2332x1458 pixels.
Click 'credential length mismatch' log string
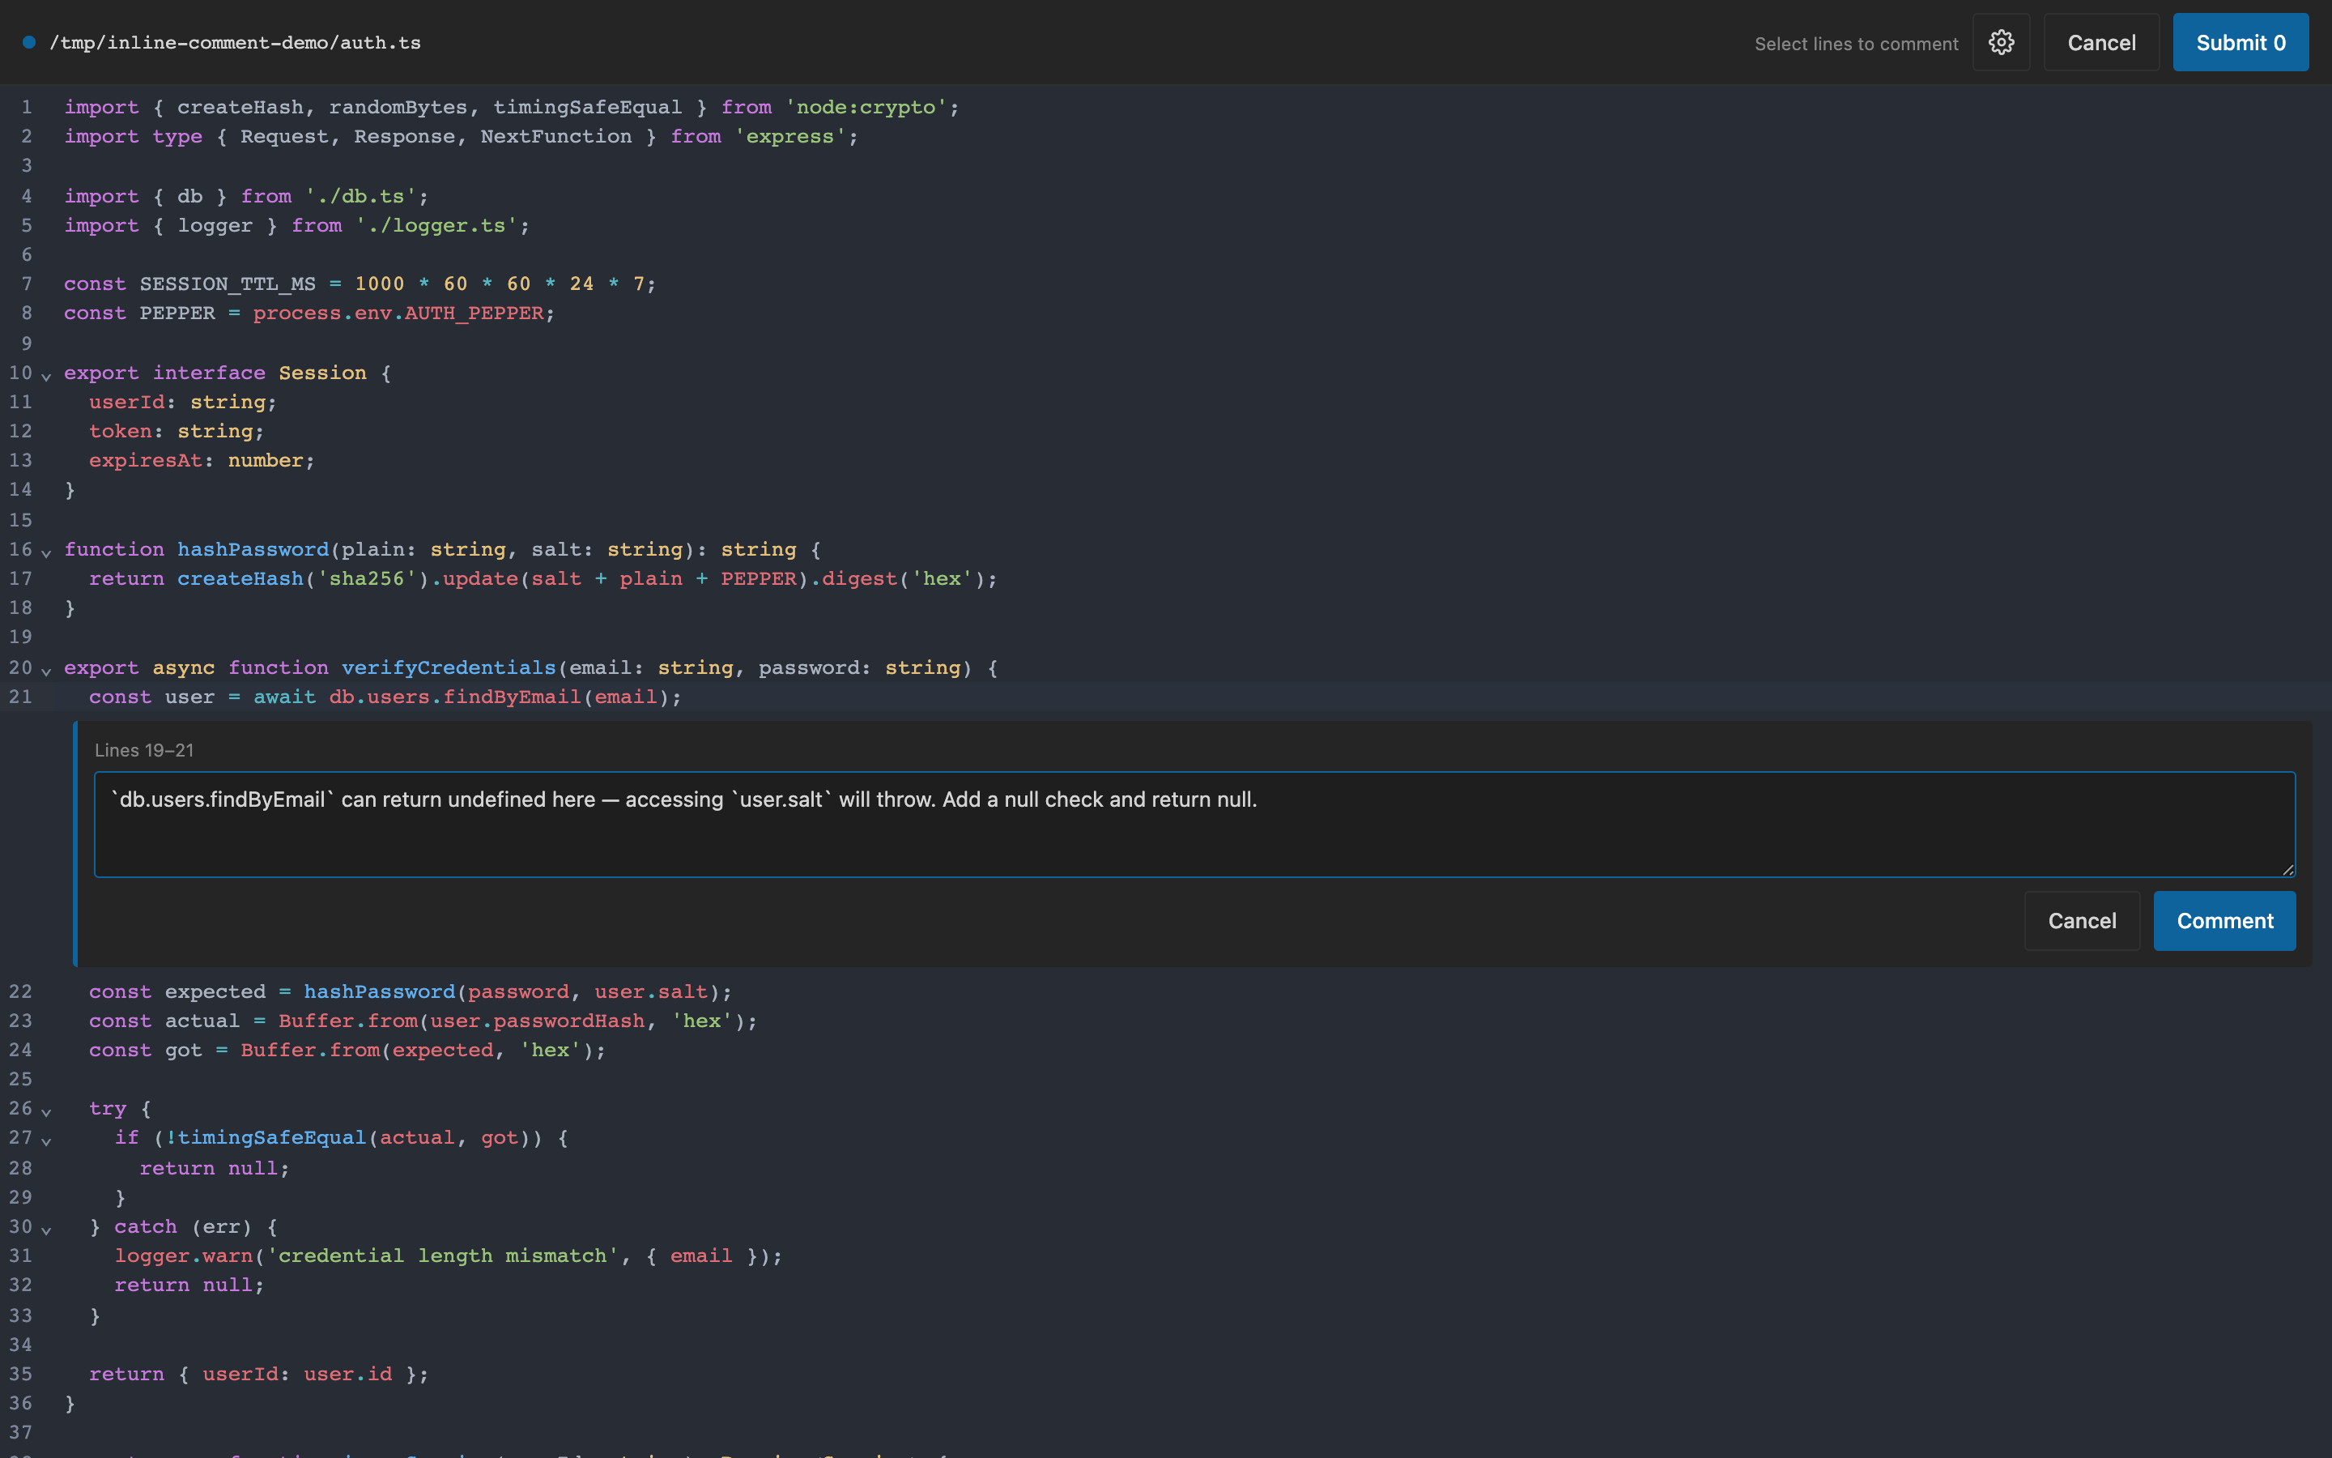tap(442, 1255)
